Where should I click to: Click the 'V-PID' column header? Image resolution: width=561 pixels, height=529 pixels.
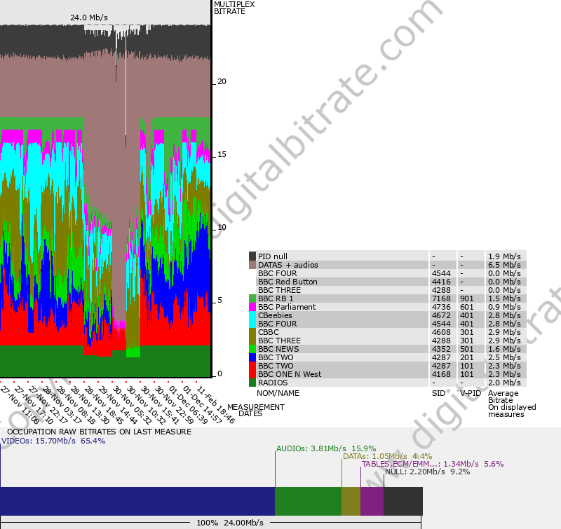(471, 393)
